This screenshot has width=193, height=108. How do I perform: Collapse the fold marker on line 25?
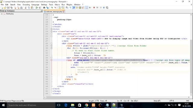point(52,36)
